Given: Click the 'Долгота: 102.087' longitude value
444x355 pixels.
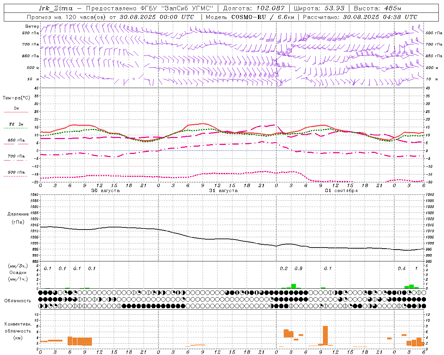Looking at the screenshot, I should click(x=254, y=8).
